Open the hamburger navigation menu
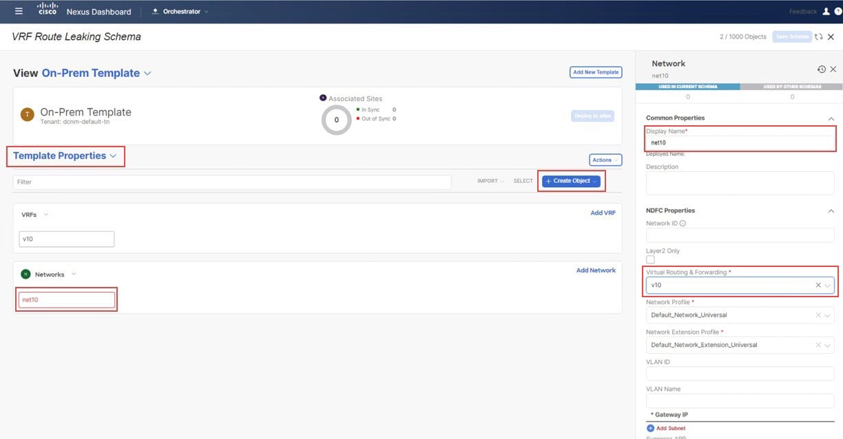The image size is (843, 439). pos(19,12)
